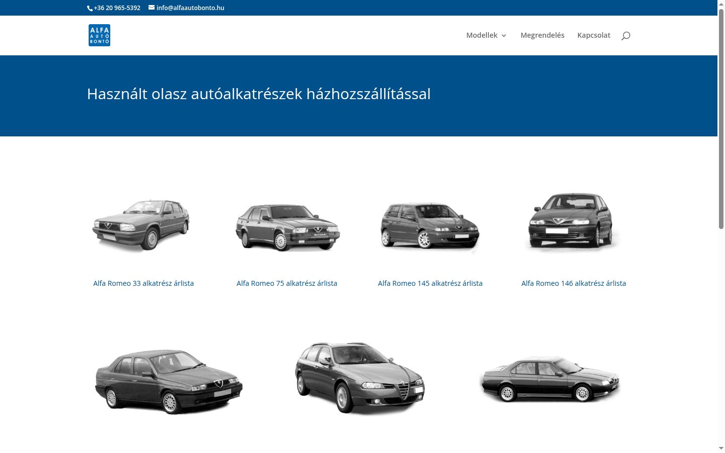Go to the Kapcsolat page

point(594,35)
